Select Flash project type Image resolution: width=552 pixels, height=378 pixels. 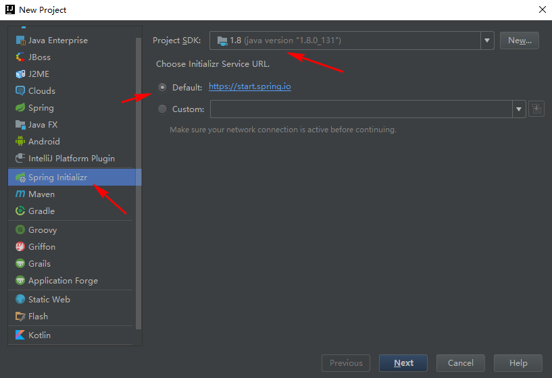coord(72,316)
